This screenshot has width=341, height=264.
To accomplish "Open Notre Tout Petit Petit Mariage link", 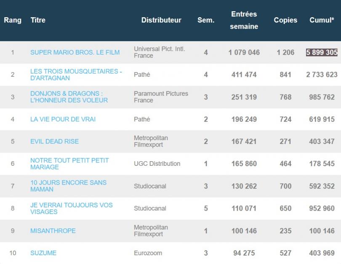I will (69, 164).
